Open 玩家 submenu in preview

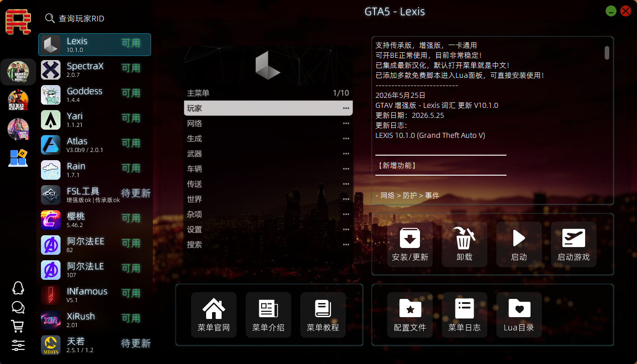click(x=268, y=108)
